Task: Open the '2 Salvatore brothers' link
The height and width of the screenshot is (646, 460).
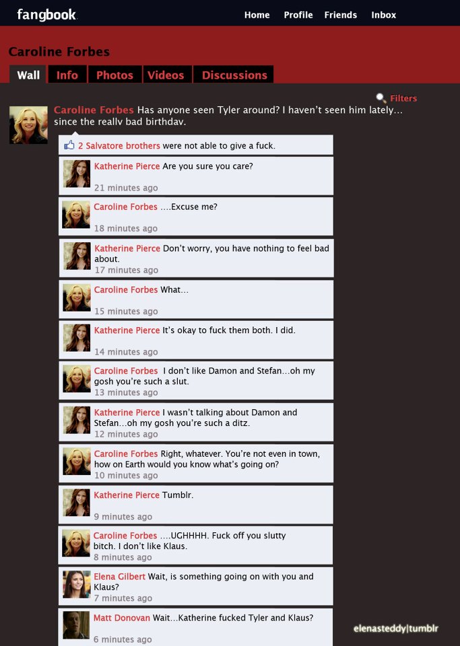Action: (119, 145)
